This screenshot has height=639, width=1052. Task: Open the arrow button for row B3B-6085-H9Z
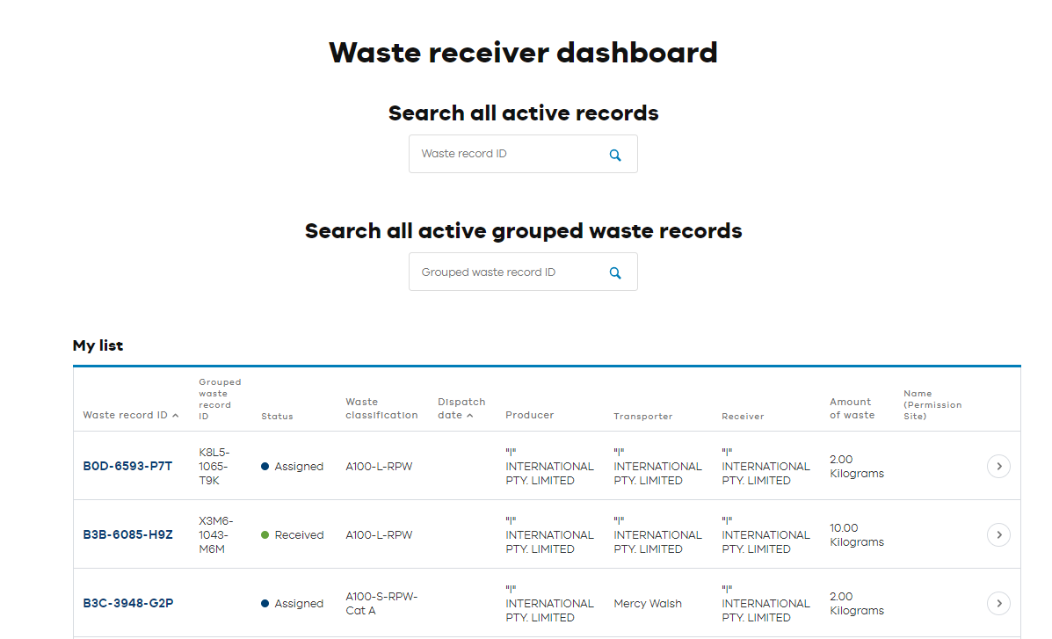[x=998, y=534]
